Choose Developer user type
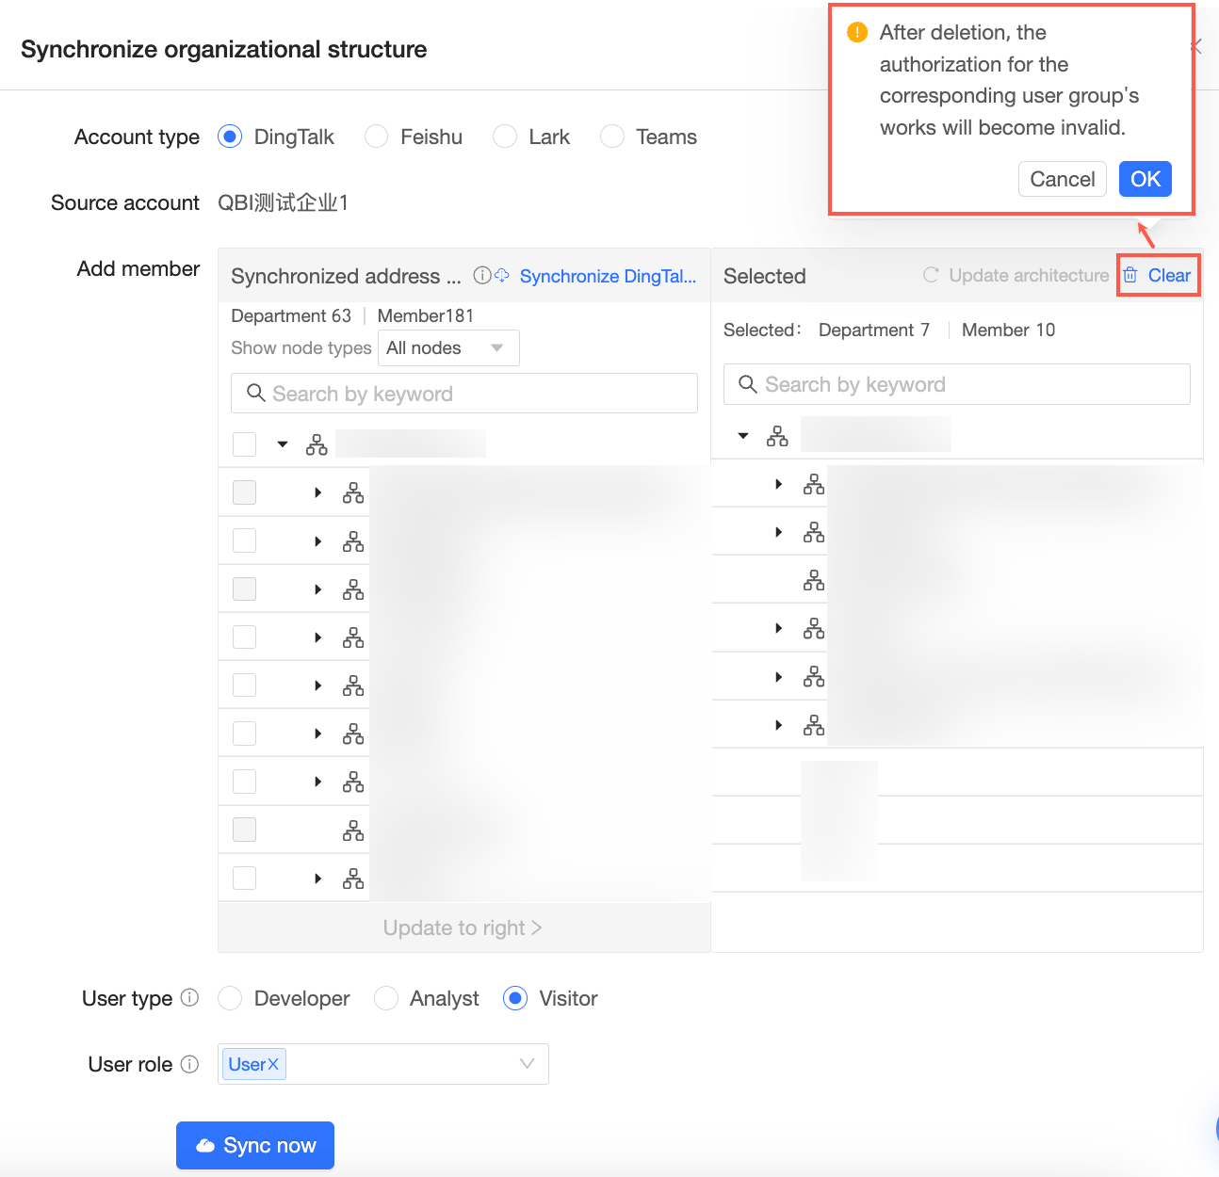The width and height of the screenshot is (1219, 1177). pos(230,998)
